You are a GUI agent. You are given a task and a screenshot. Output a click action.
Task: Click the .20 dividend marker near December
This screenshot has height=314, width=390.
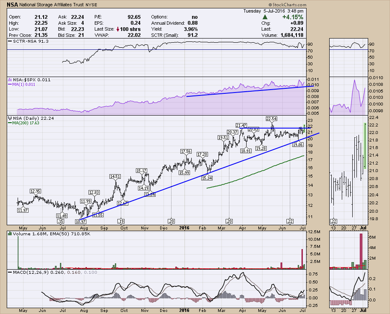pos(171,221)
